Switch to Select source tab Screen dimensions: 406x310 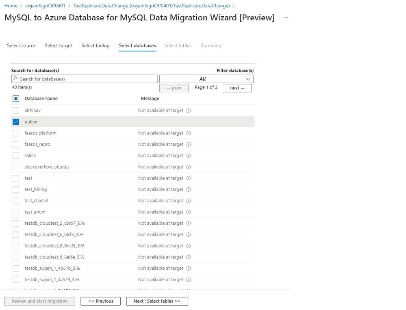pos(21,46)
